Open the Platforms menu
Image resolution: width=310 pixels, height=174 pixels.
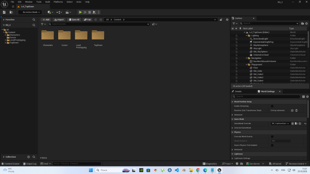(58, 2)
